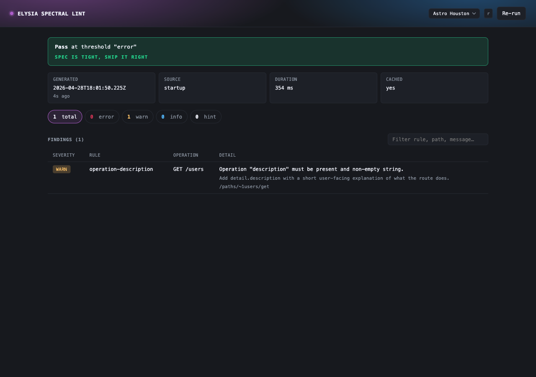Click the Generated timestamp value
This screenshot has width=536, height=377.
pos(90,88)
